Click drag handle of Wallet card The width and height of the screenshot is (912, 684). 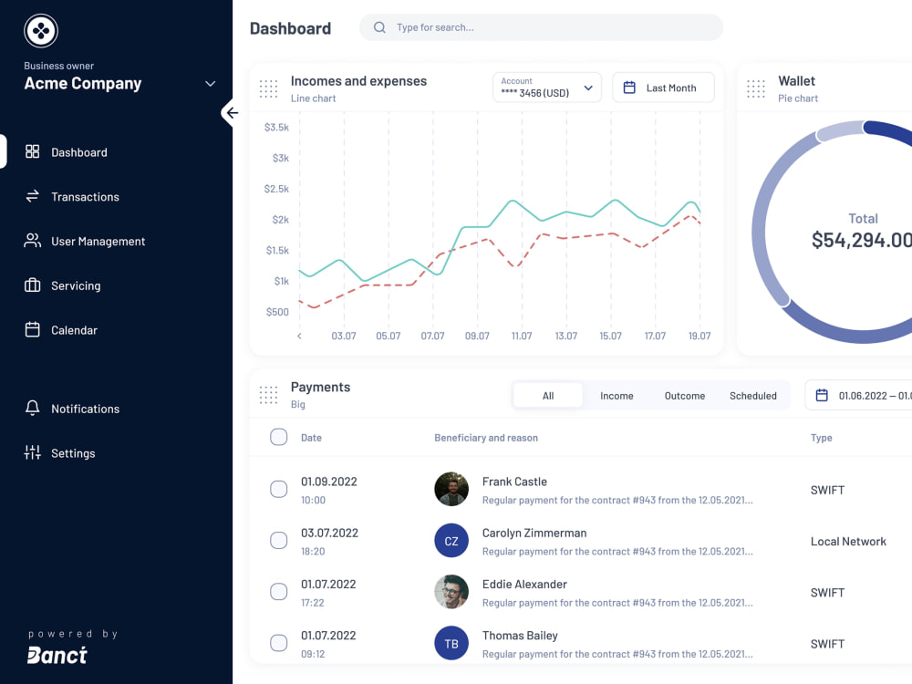click(x=755, y=88)
